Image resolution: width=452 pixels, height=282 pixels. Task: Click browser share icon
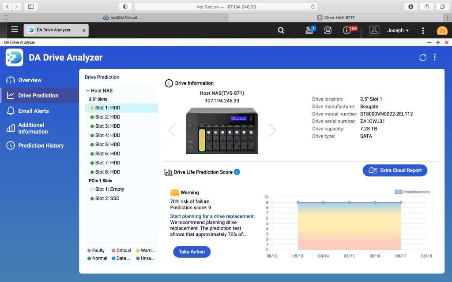(427, 7)
